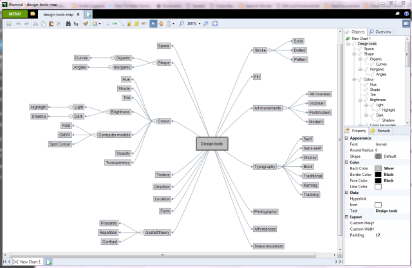412x268 pixels.
Task: Collapse the Brightness branch on the map
Action: (107, 112)
